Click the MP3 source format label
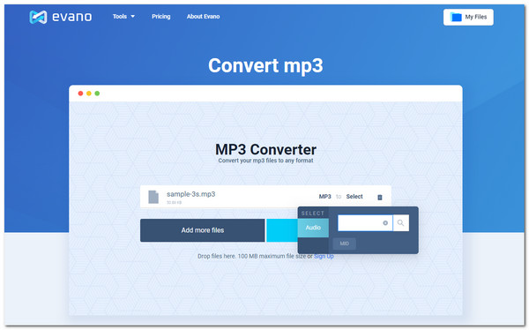 (x=324, y=196)
